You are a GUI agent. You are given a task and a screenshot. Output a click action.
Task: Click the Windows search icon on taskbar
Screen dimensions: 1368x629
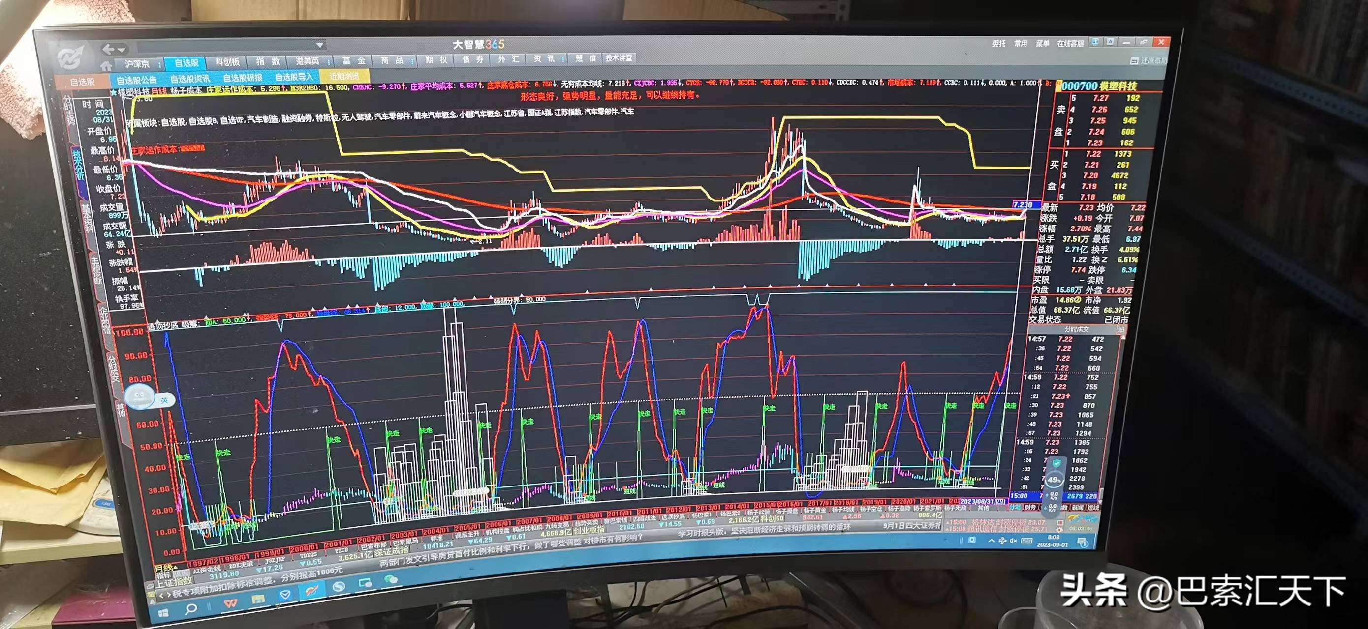pyautogui.click(x=190, y=609)
